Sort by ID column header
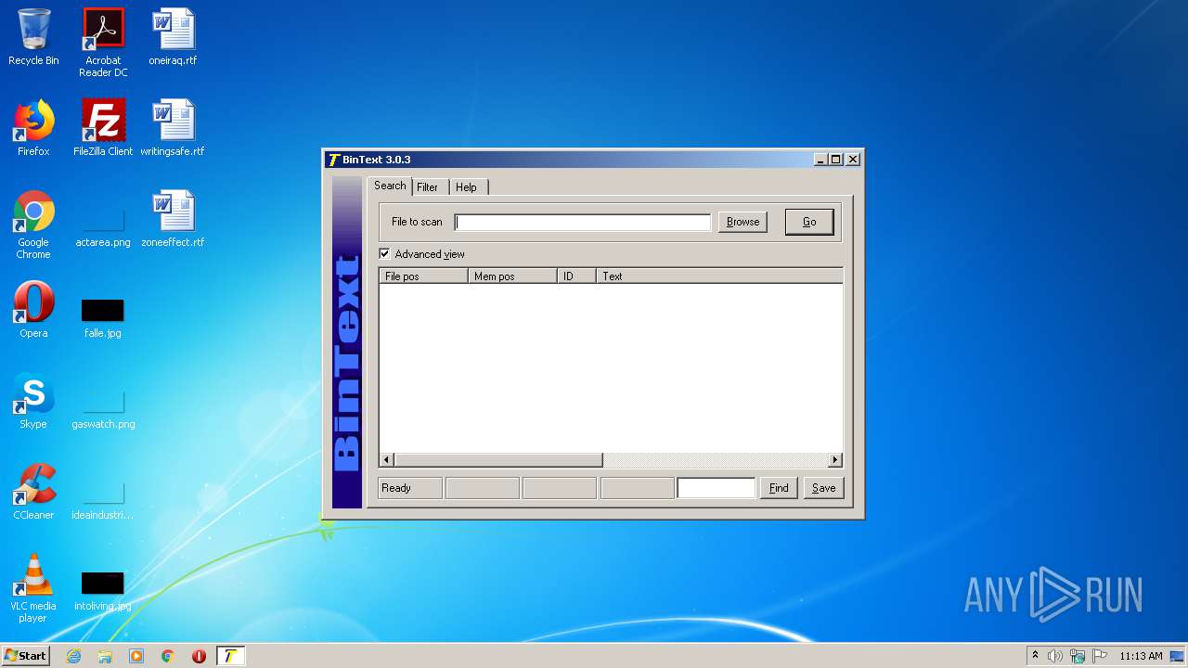Viewport: 1188px width, 668px height. coord(576,276)
